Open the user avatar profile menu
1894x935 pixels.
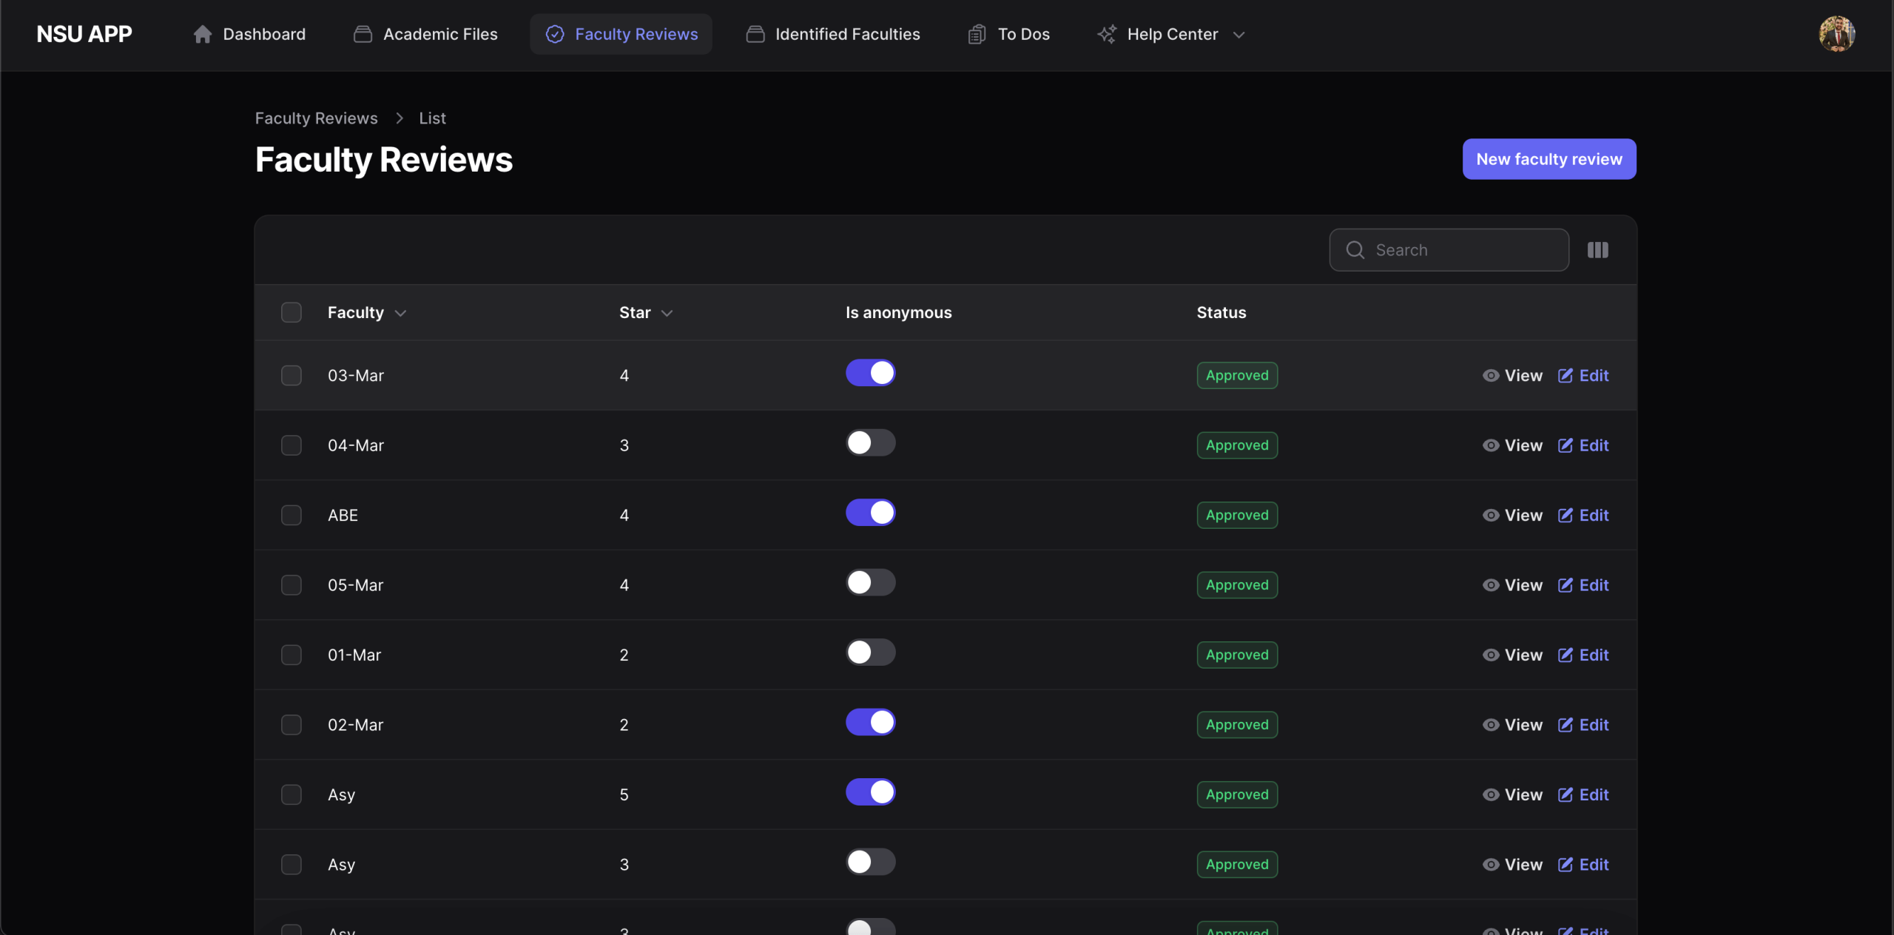[1836, 34]
